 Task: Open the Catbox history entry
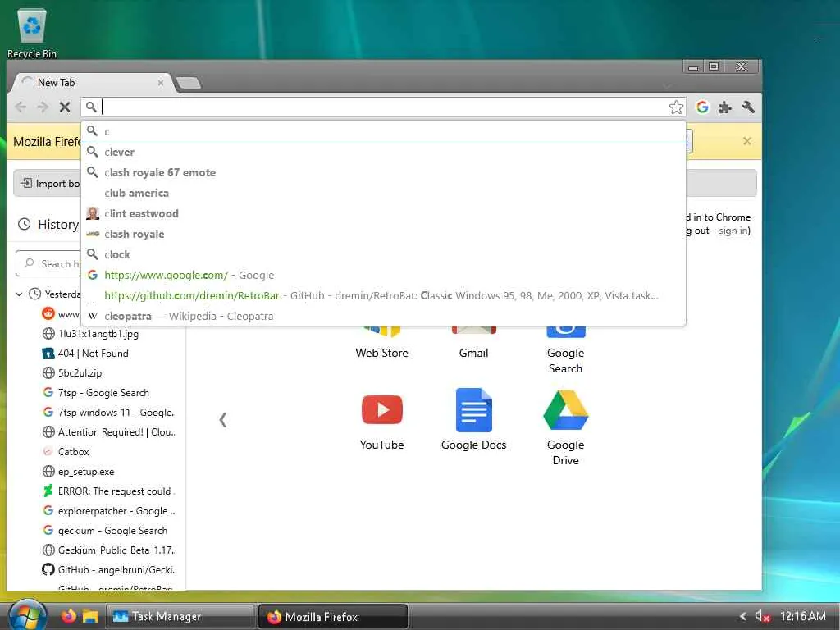pyautogui.click(x=66, y=452)
